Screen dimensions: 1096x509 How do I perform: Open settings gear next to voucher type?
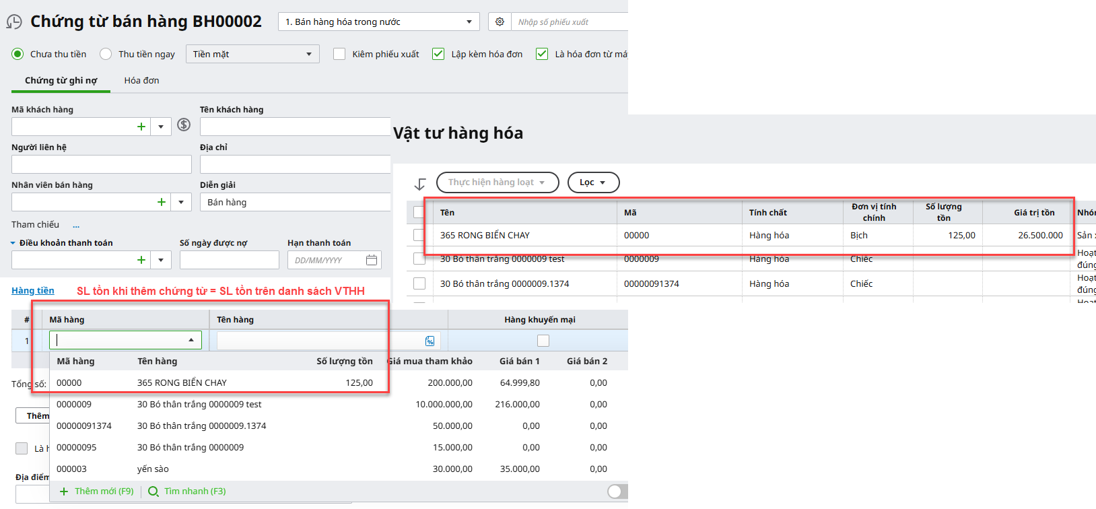(x=500, y=22)
